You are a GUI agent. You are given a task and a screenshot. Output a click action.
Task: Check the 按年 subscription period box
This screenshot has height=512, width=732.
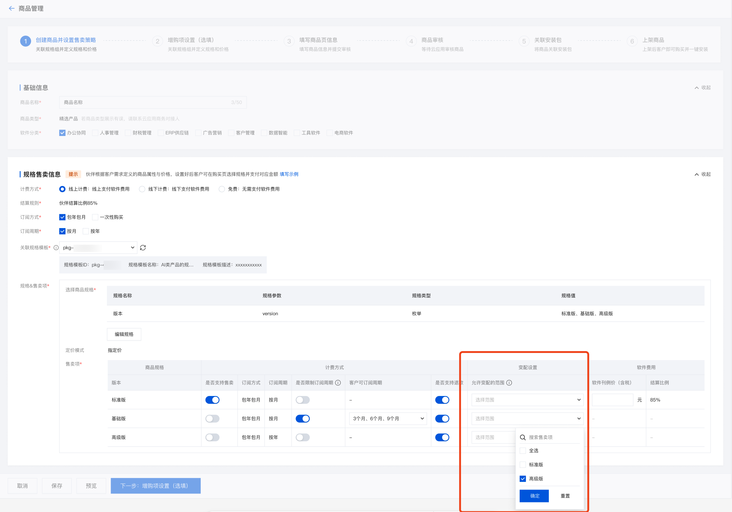click(x=86, y=231)
